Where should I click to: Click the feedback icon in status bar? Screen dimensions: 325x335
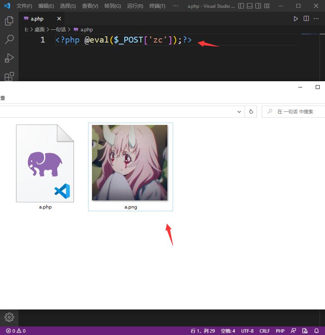293,331
